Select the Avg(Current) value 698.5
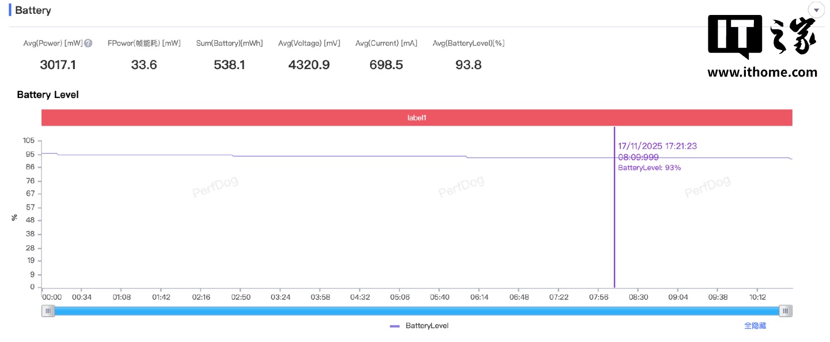 click(386, 64)
